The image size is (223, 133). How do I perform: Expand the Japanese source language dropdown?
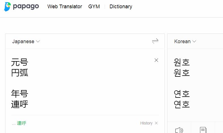(26, 41)
